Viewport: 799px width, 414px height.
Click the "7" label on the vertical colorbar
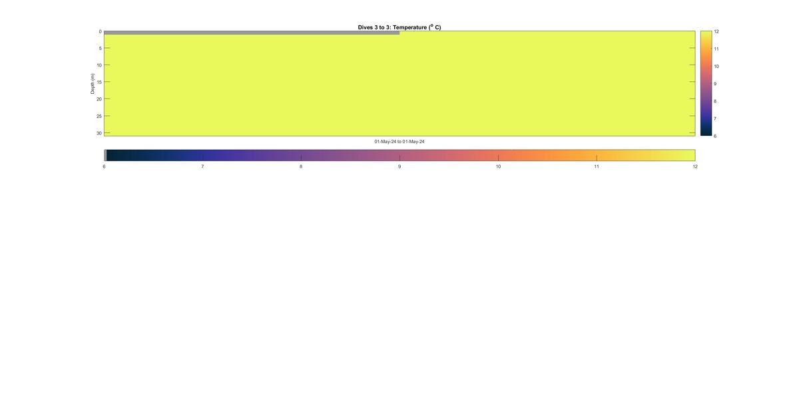pyautogui.click(x=716, y=118)
